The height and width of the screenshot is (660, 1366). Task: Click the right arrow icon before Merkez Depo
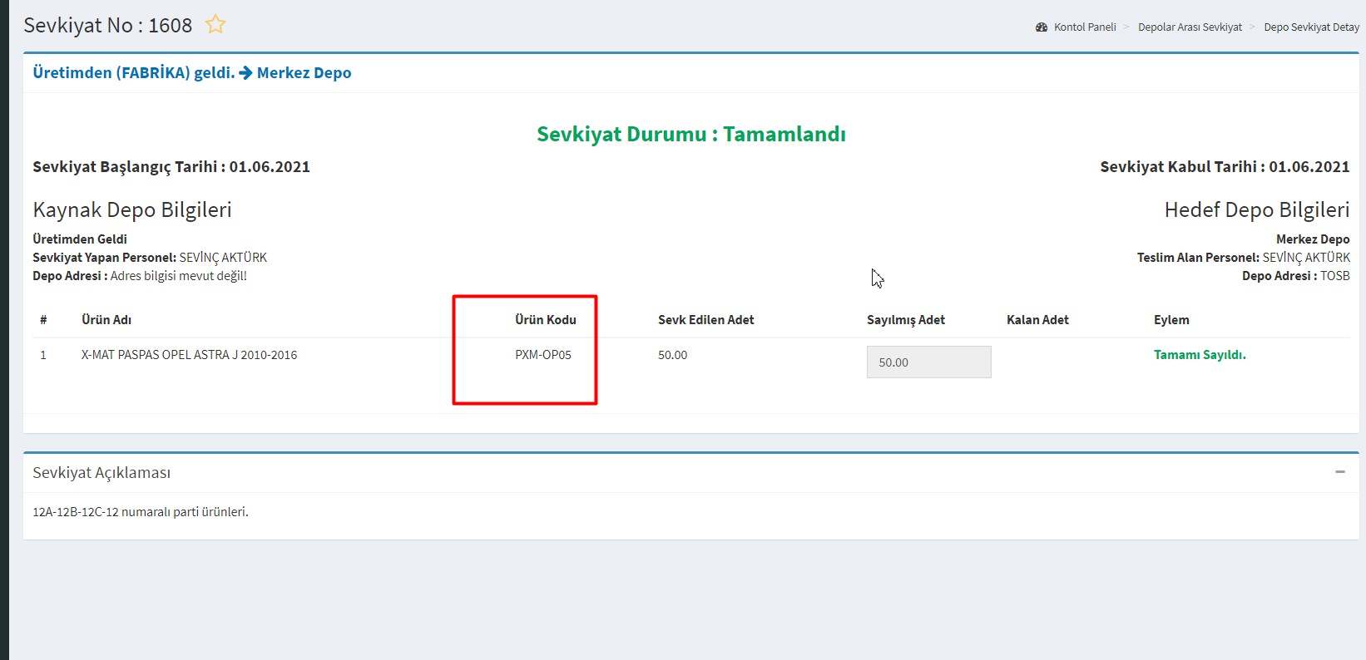click(x=245, y=73)
